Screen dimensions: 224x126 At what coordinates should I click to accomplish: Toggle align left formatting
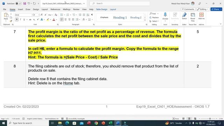62,20
